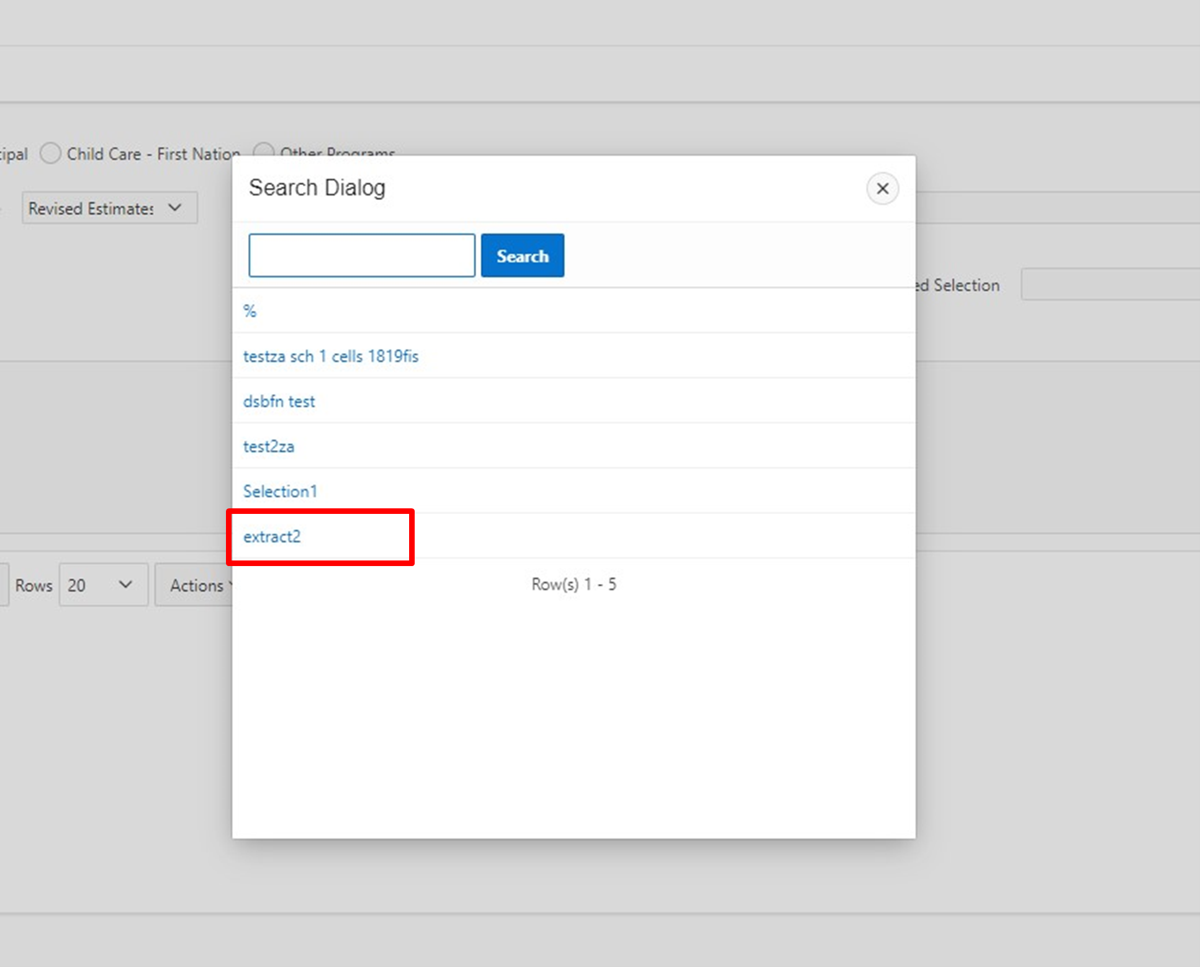This screenshot has width=1200, height=967.
Task: Pick the dsbfn test result
Action: (x=279, y=402)
